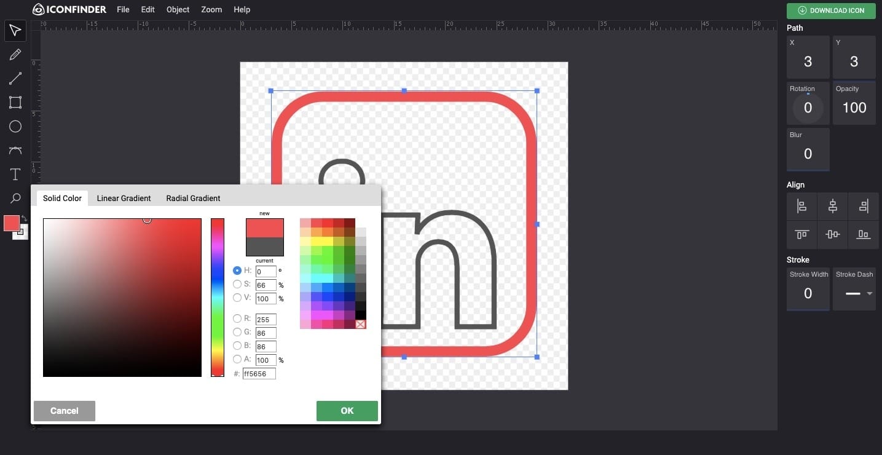
Task: Click the Download Icon button
Action: click(831, 10)
